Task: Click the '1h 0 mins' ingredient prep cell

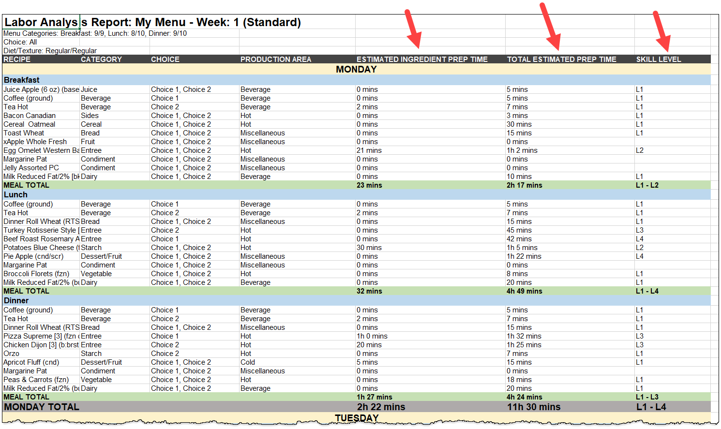Action: point(372,336)
